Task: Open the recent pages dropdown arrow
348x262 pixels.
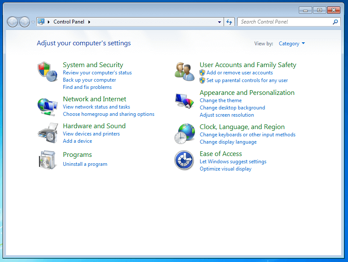Action: point(33,22)
